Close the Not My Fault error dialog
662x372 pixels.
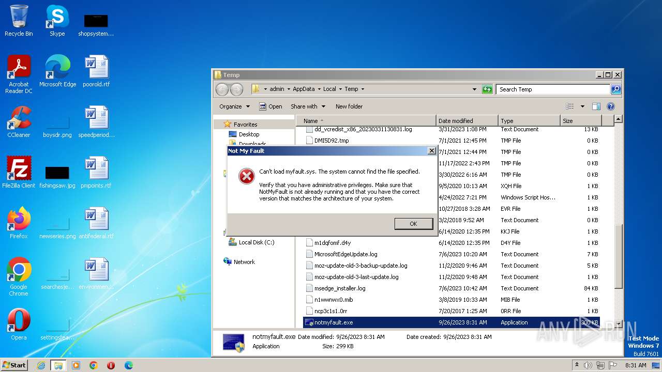point(432,151)
